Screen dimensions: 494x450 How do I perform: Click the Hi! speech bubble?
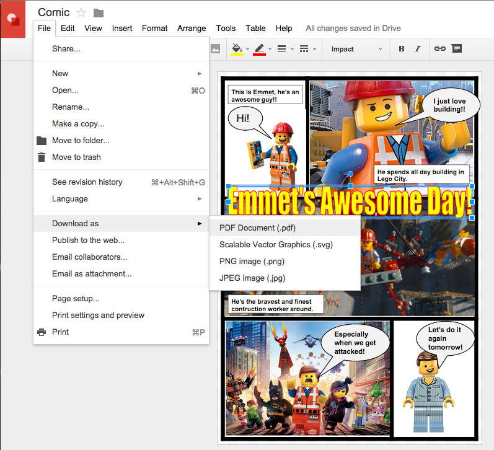coord(245,119)
